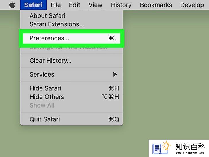Open the File menu
Screen dimensions: 209x157
[56, 5]
